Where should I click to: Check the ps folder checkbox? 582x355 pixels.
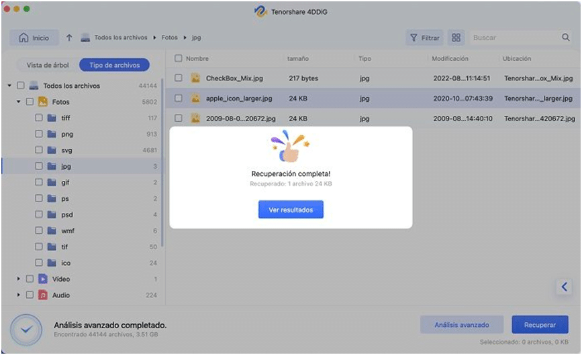39,198
